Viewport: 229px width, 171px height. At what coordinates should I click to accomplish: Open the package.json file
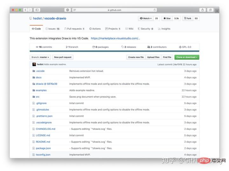[x=43, y=148]
